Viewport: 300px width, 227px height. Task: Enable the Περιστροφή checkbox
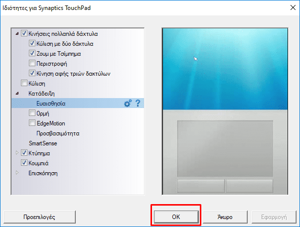[x=32, y=63]
